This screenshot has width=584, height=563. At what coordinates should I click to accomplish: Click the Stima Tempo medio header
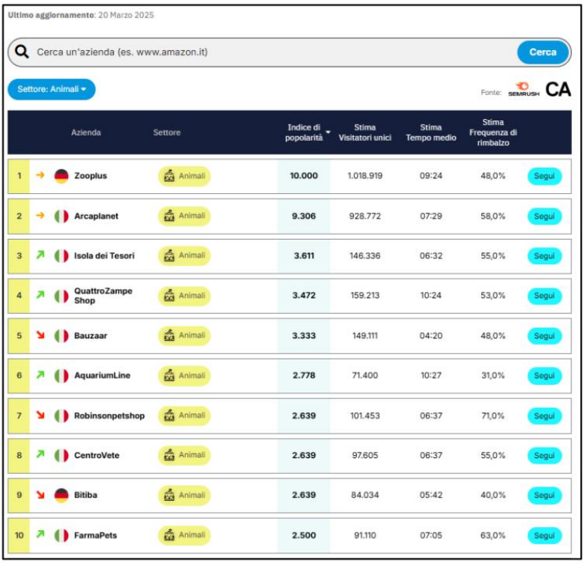tap(431, 133)
